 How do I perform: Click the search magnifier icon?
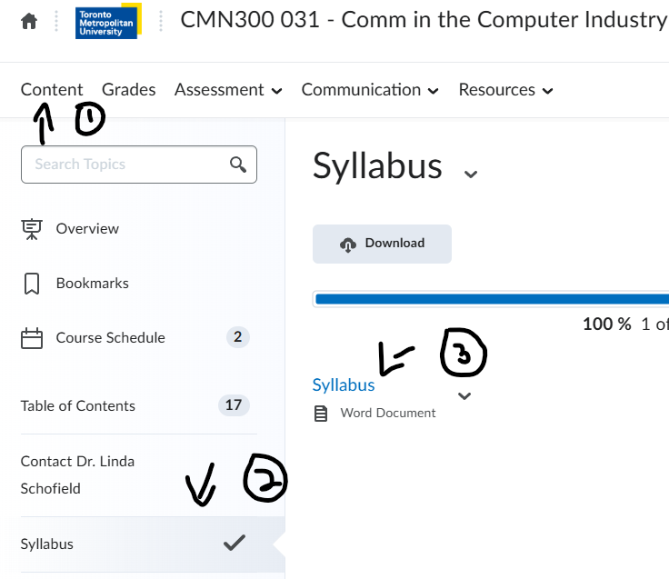pos(238,165)
